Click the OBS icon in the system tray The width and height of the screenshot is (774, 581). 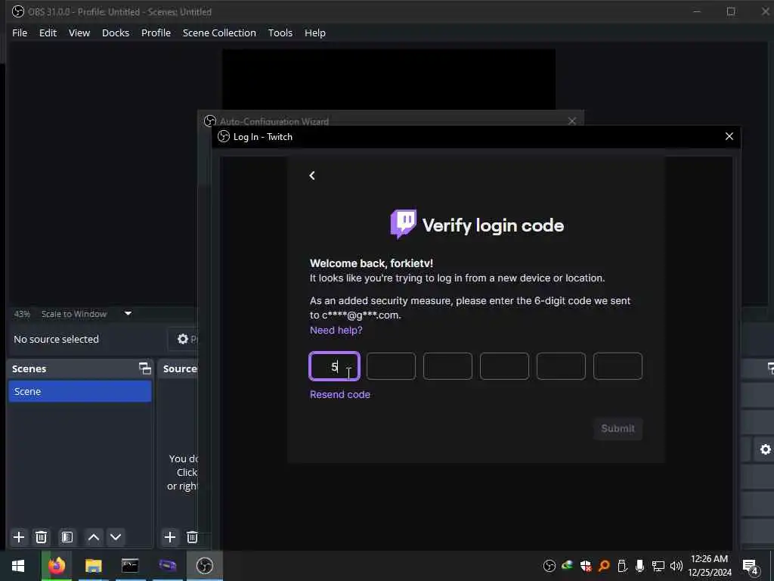pos(549,566)
